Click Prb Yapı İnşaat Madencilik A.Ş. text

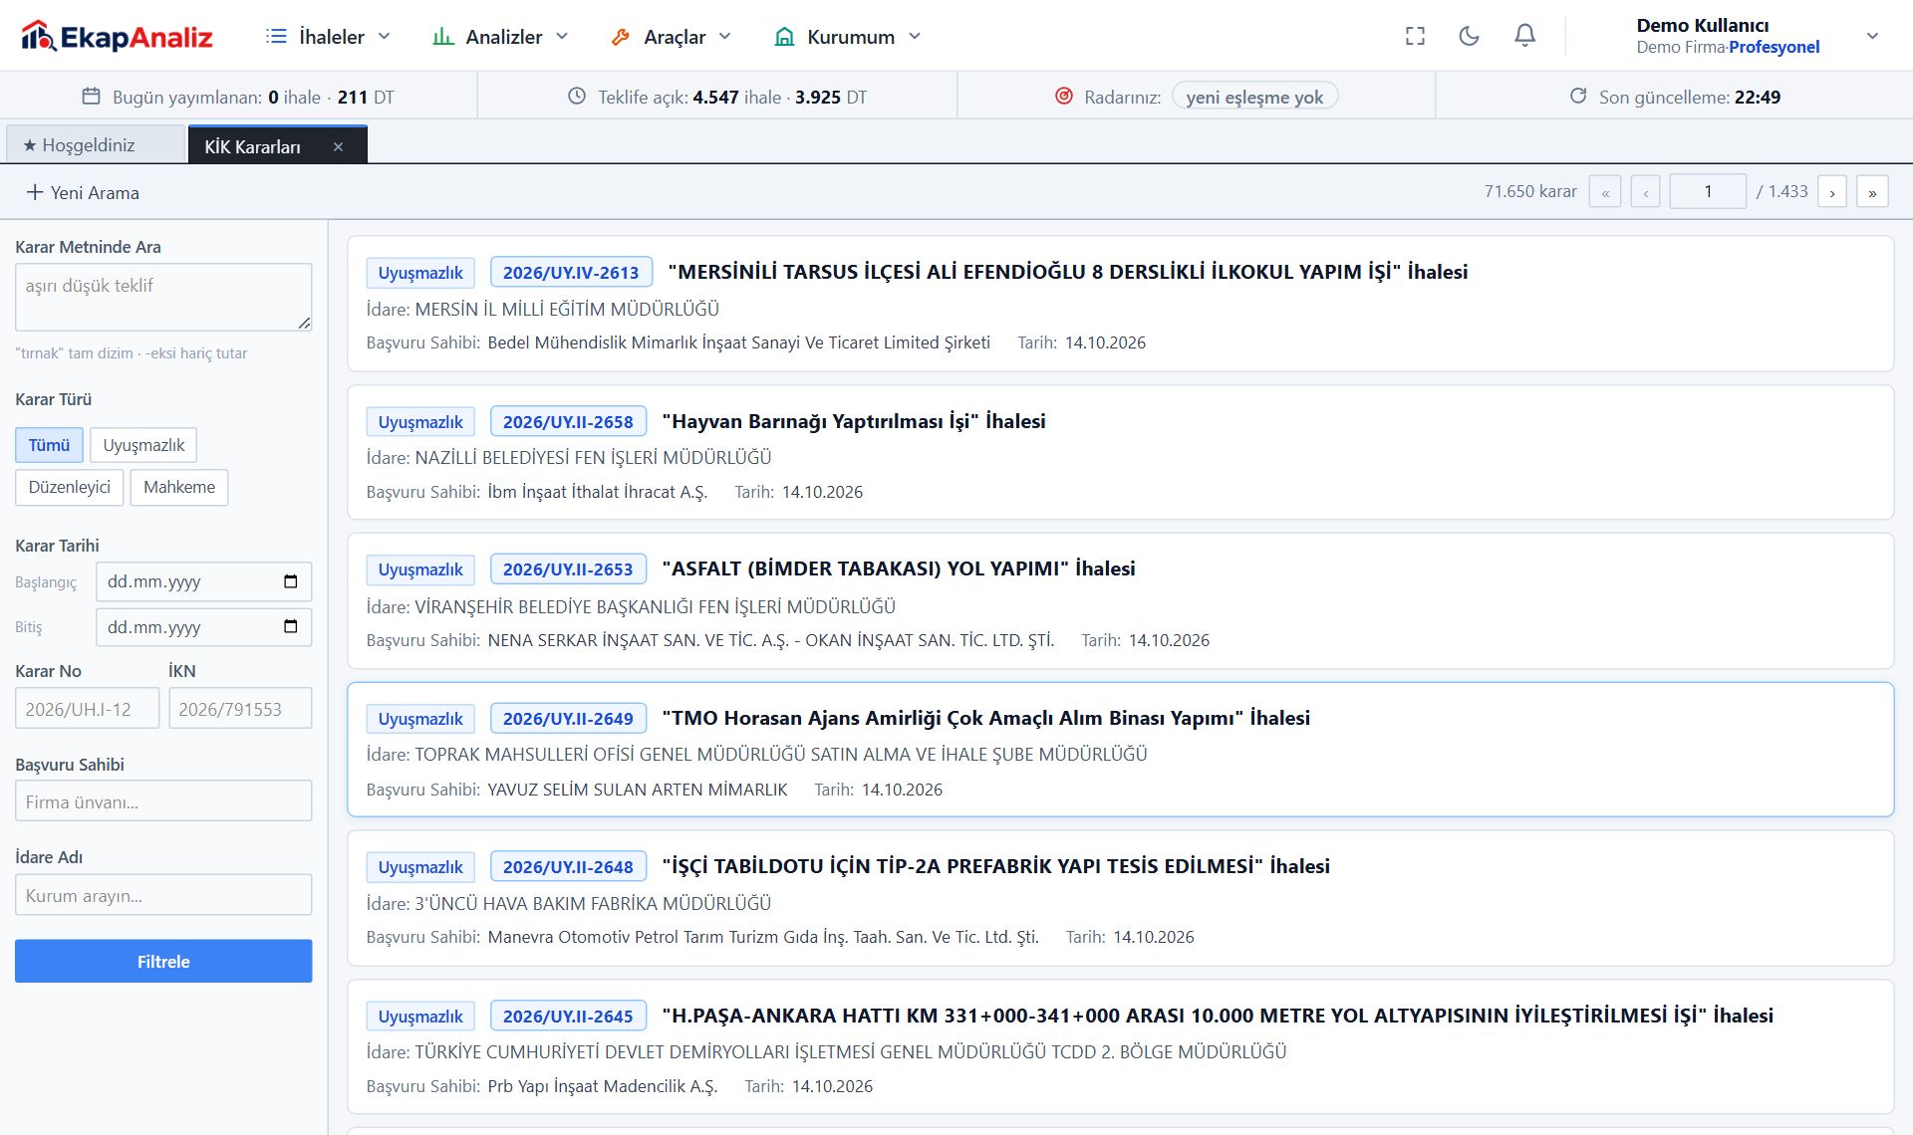[603, 1086]
